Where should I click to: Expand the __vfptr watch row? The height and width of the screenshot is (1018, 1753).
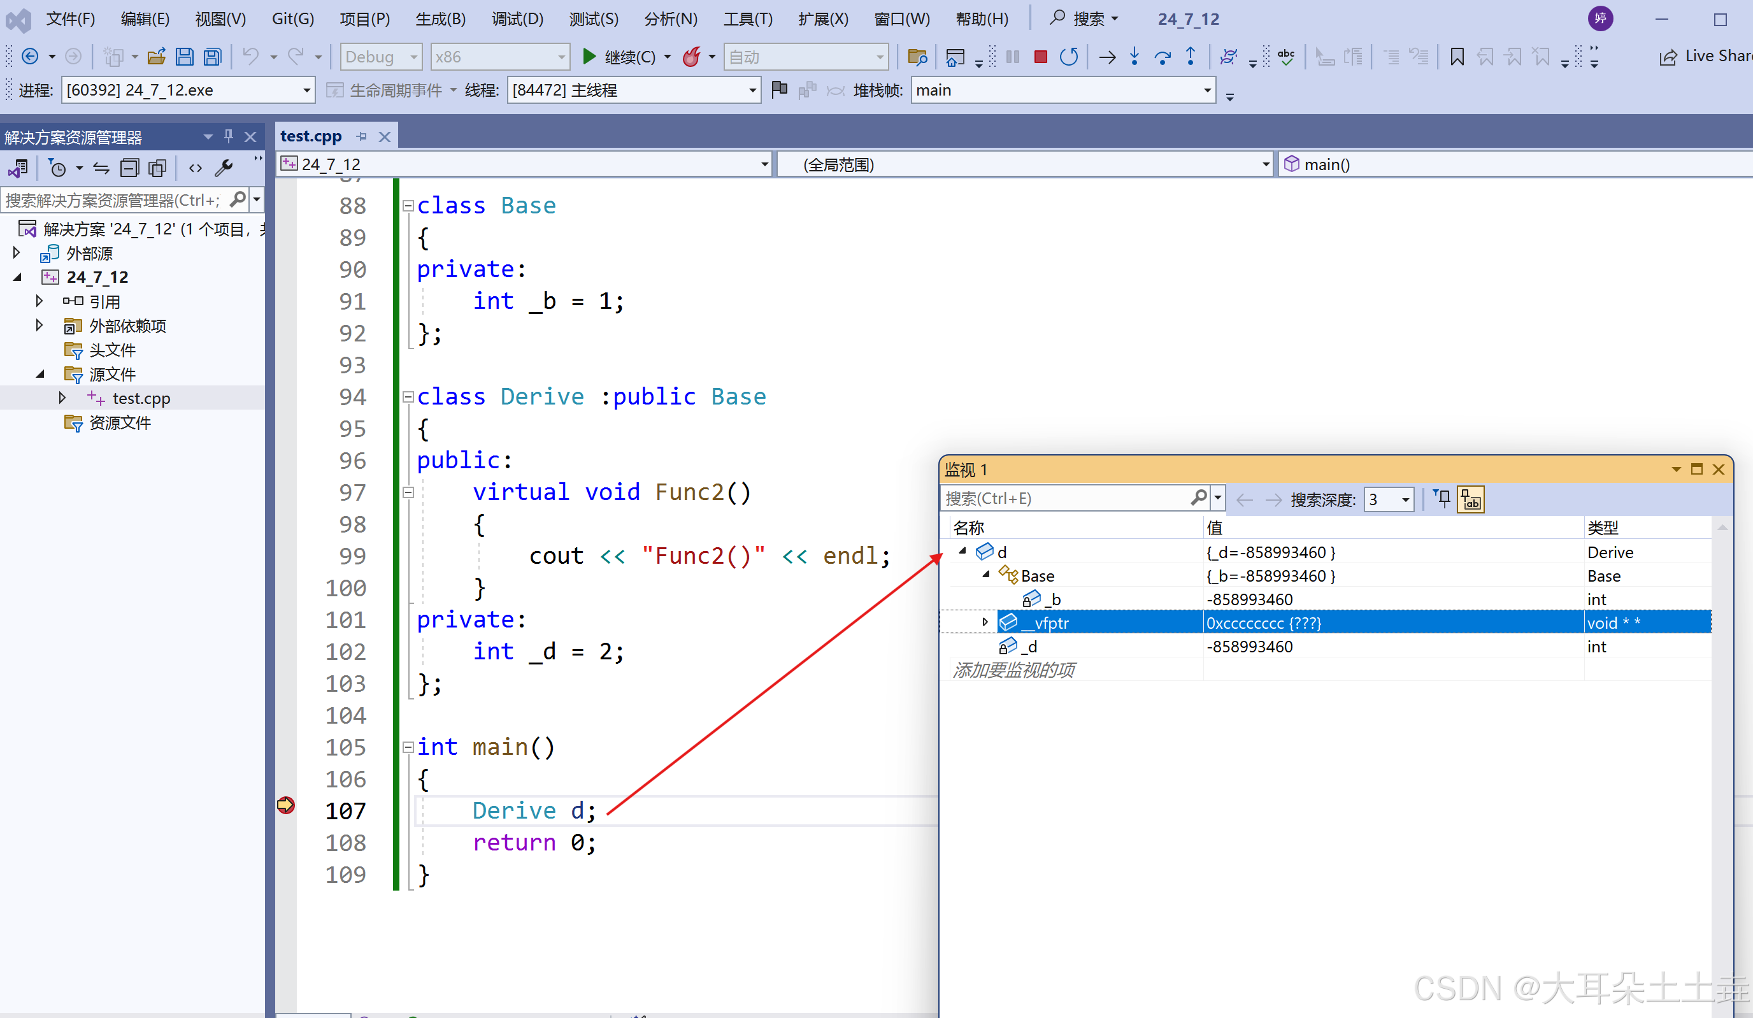click(x=985, y=622)
